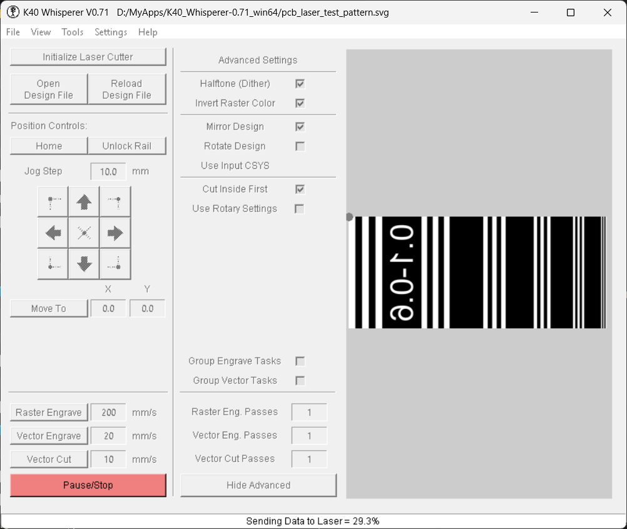Viewport: 627px width, 529px height.
Task: Jump to upper-right corner icon
Action: tap(115, 201)
